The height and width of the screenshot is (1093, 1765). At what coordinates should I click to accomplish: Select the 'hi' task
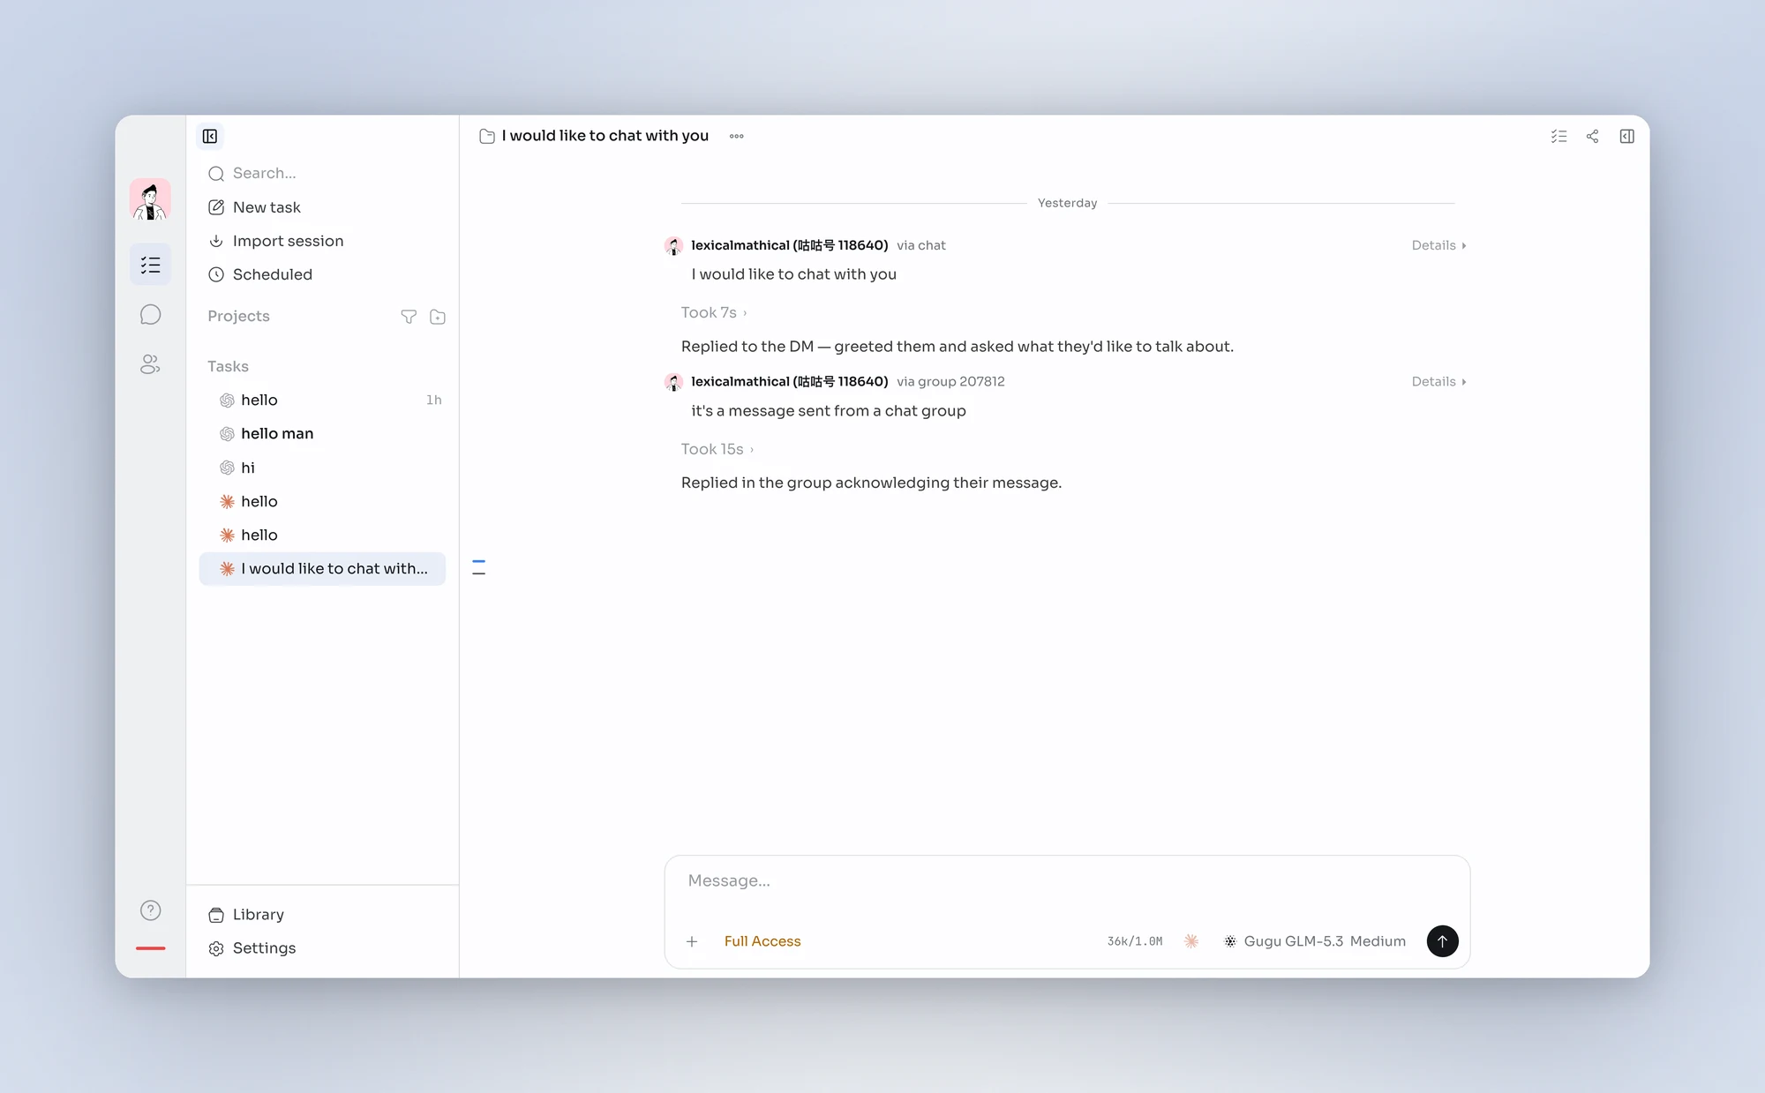tap(323, 468)
